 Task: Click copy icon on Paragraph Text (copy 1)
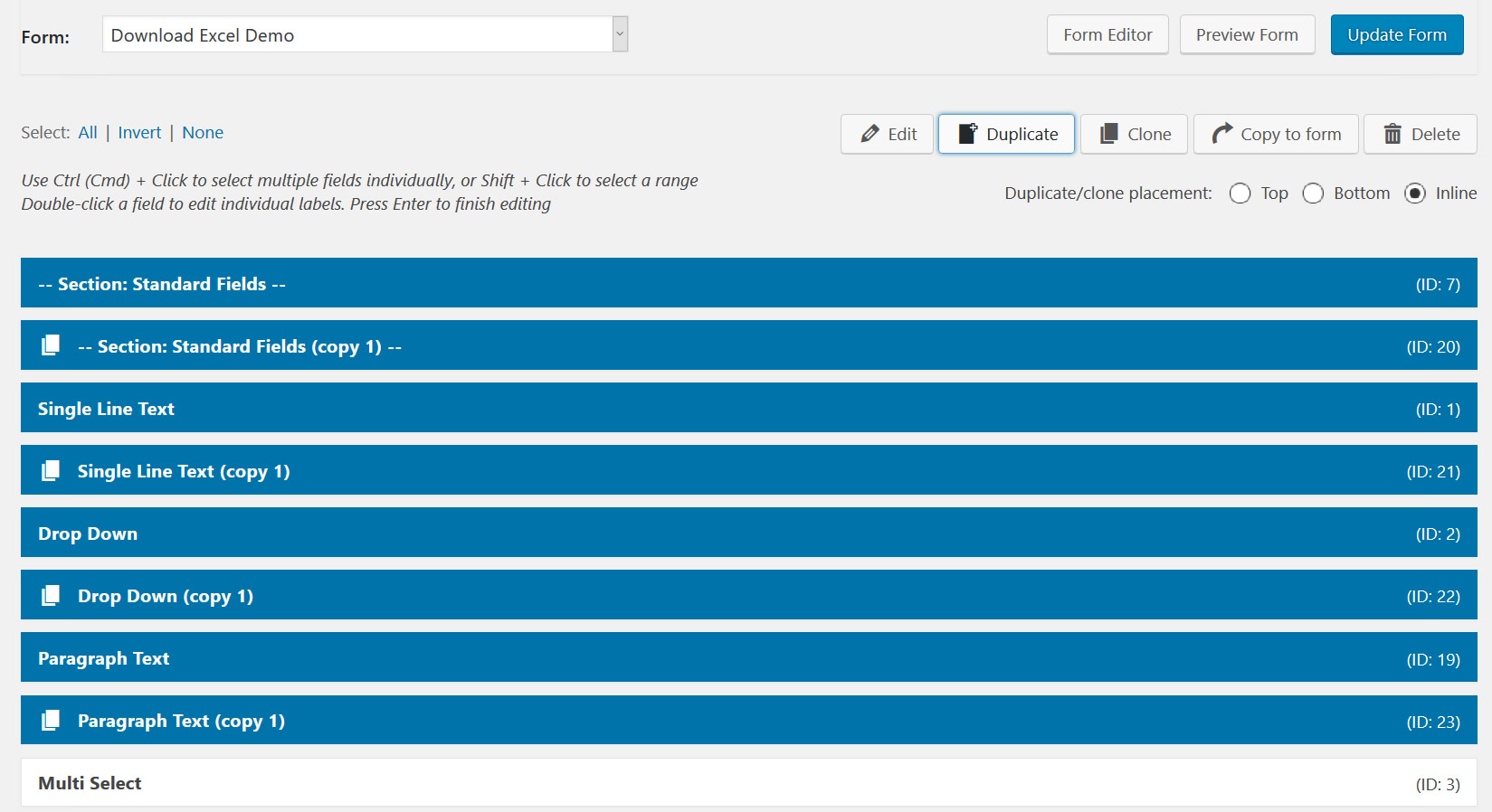[x=51, y=721]
